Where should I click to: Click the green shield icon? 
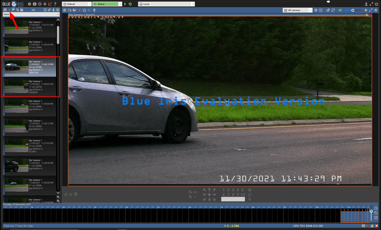click(x=130, y=4)
